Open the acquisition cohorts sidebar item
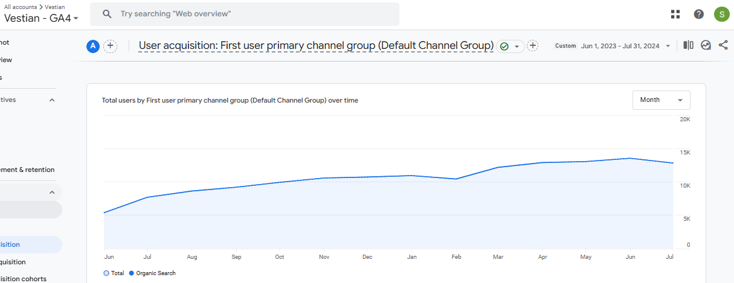Screen dimensions: 734x283 point(23,279)
